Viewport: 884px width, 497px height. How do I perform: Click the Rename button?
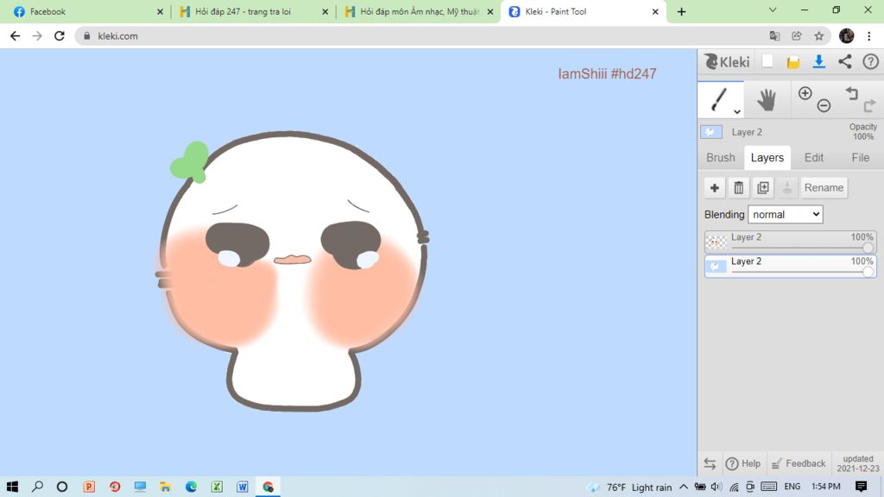824,187
